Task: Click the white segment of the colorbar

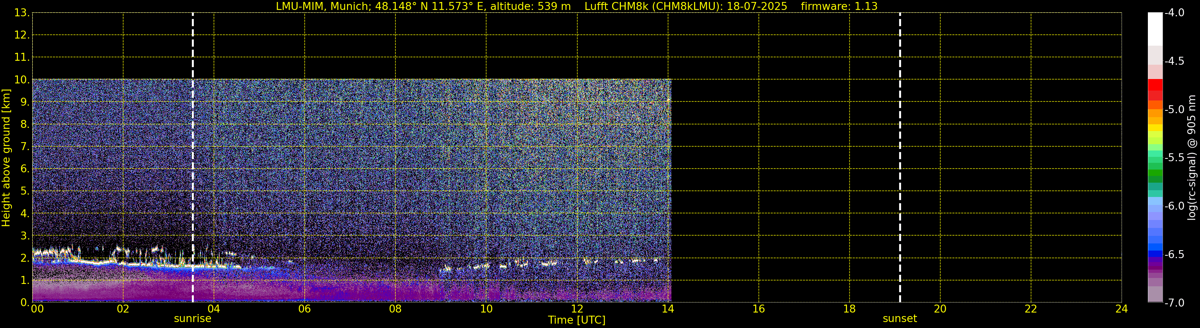Action: (1155, 29)
